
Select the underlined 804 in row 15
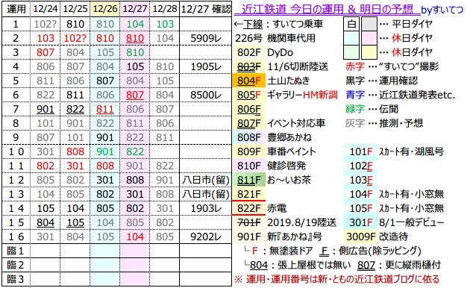(x=45, y=222)
